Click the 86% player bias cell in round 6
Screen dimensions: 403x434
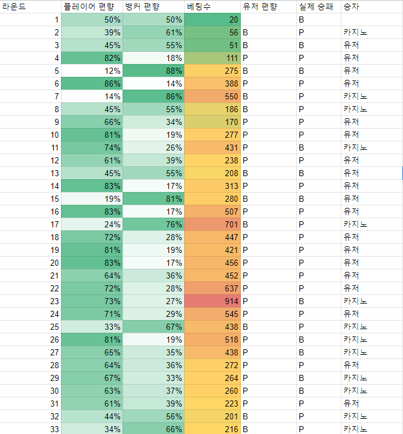[x=92, y=84]
